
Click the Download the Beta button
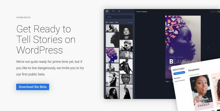[x=32, y=87]
